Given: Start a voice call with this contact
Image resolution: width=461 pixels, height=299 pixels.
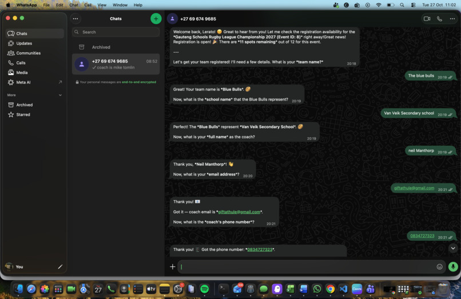Looking at the screenshot, I should [439, 18].
